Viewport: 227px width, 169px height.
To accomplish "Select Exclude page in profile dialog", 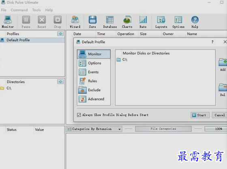I will click(x=94, y=90).
